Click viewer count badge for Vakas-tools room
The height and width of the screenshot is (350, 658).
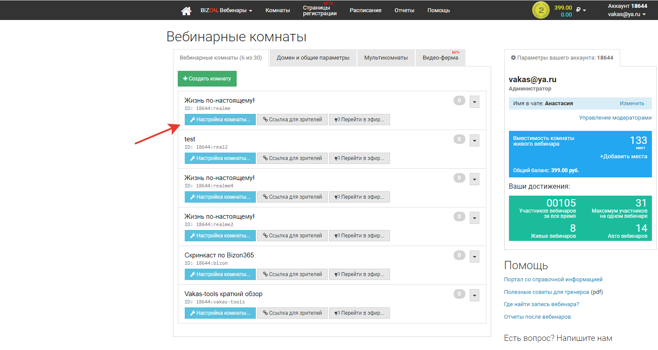tap(459, 294)
